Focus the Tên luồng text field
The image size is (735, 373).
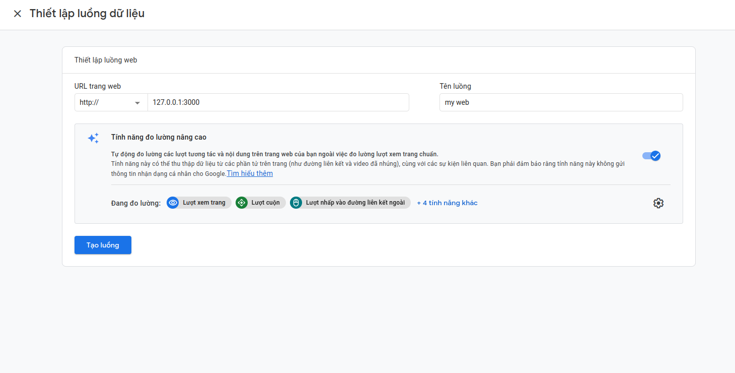[x=561, y=102]
